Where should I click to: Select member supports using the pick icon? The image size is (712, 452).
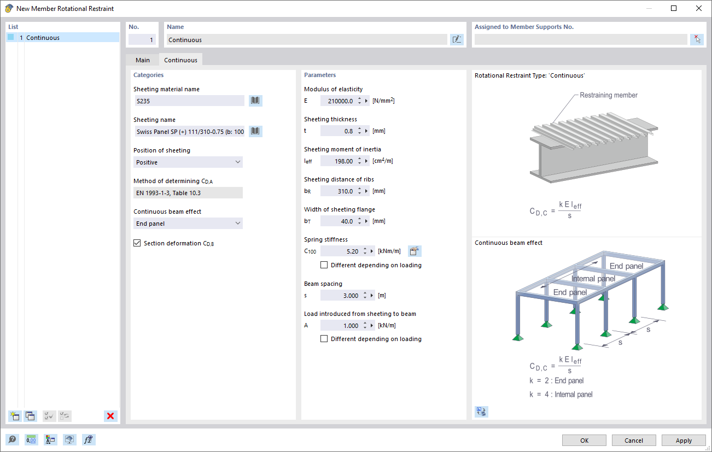click(x=697, y=39)
